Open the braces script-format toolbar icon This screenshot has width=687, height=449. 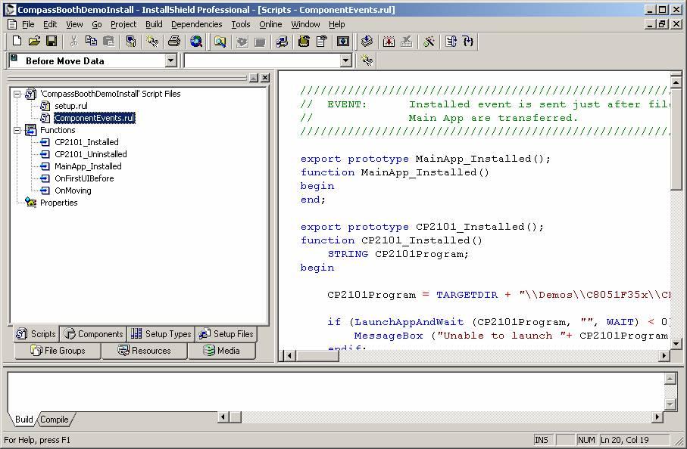click(x=468, y=42)
